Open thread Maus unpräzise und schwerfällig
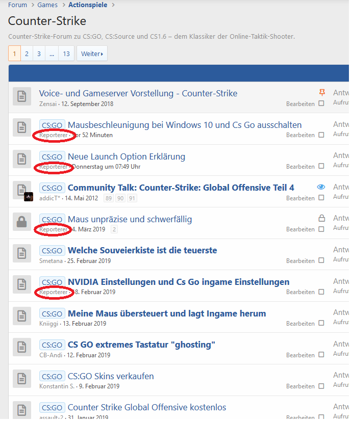Viewport: 352px width, 422px height. pos(130,219)
